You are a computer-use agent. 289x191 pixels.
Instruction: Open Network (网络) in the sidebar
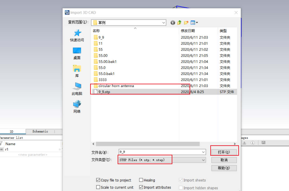pos(77,107)
